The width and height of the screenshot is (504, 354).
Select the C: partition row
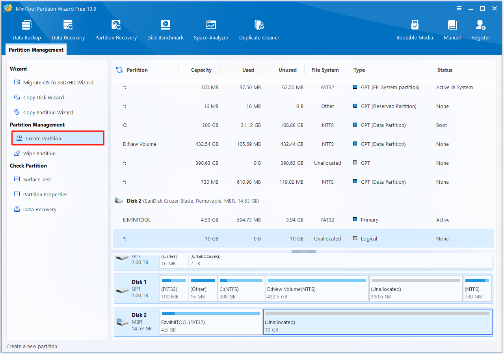click(x=303, y=125)
